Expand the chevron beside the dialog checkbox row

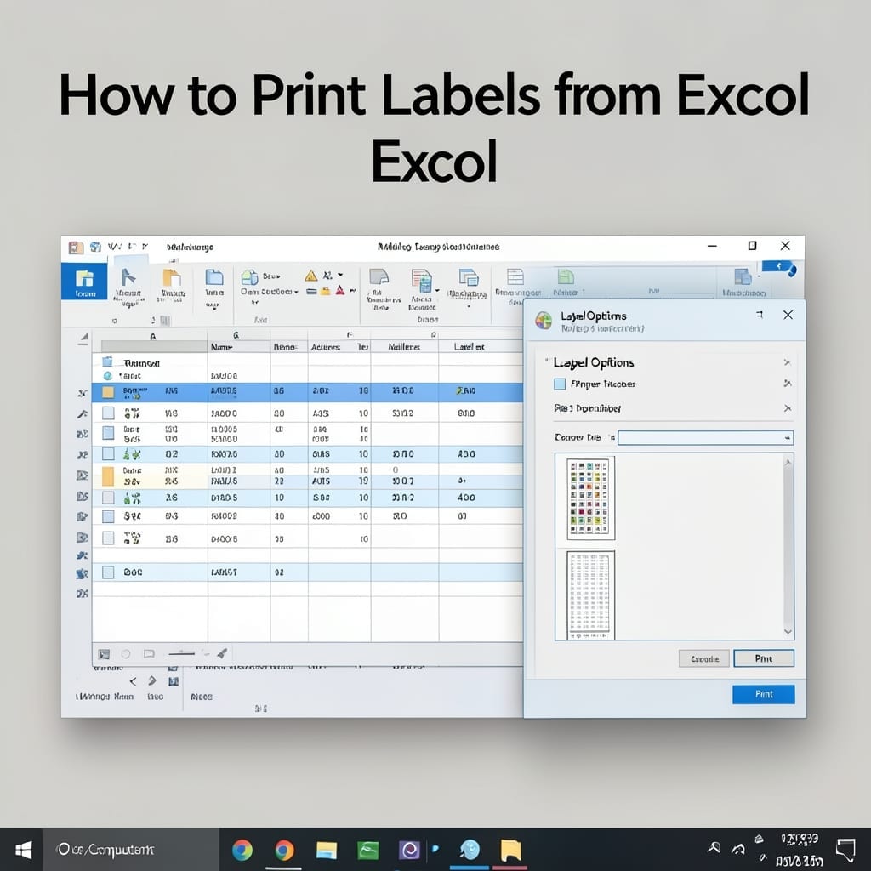pyautogui.click(x=787, y=384)
